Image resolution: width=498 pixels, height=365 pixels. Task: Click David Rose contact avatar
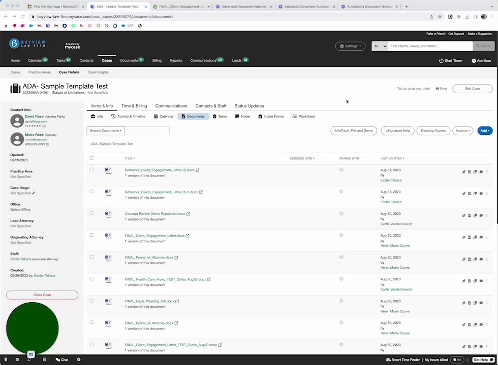click(x=17, y=121)
